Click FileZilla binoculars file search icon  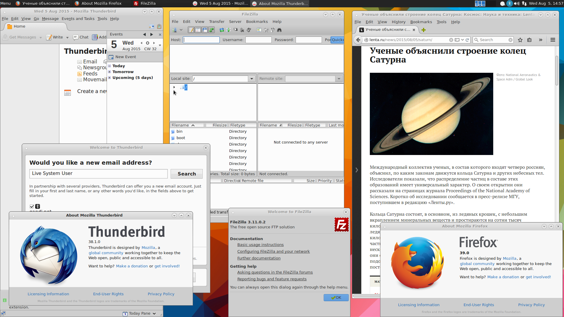click(x=279, y=30)
